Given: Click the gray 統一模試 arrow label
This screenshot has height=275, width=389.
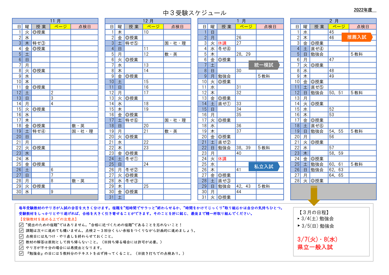Looking at the screenshot, I should pos(264,65).
